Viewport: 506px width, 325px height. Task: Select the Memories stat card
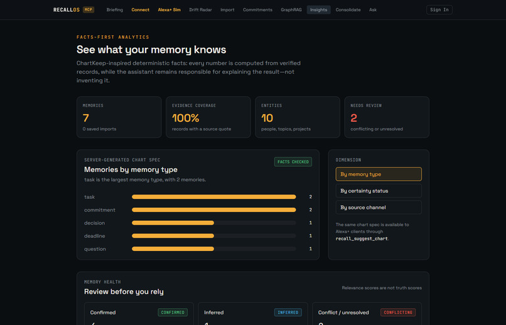tap(119, 117)
